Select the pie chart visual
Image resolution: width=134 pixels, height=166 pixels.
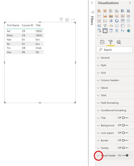(111, 21)
